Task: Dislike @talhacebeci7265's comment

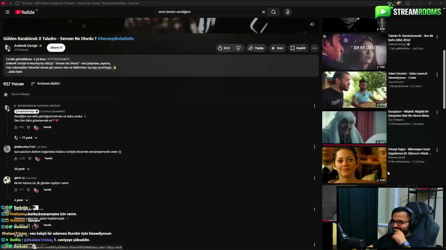Action: click(x=30, y=159)
